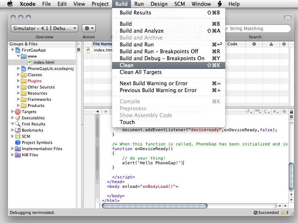This screenshot has height=223, width=298.
Task: Click the editor vertical scrollbar thumb
Action: pyautogui.click(x=291, y=176)
